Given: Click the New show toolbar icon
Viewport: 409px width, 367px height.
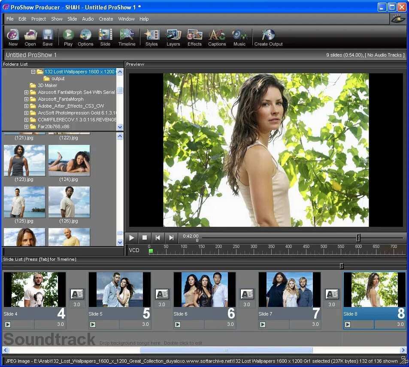Looking at the screenshot, I should coord(13,35).
